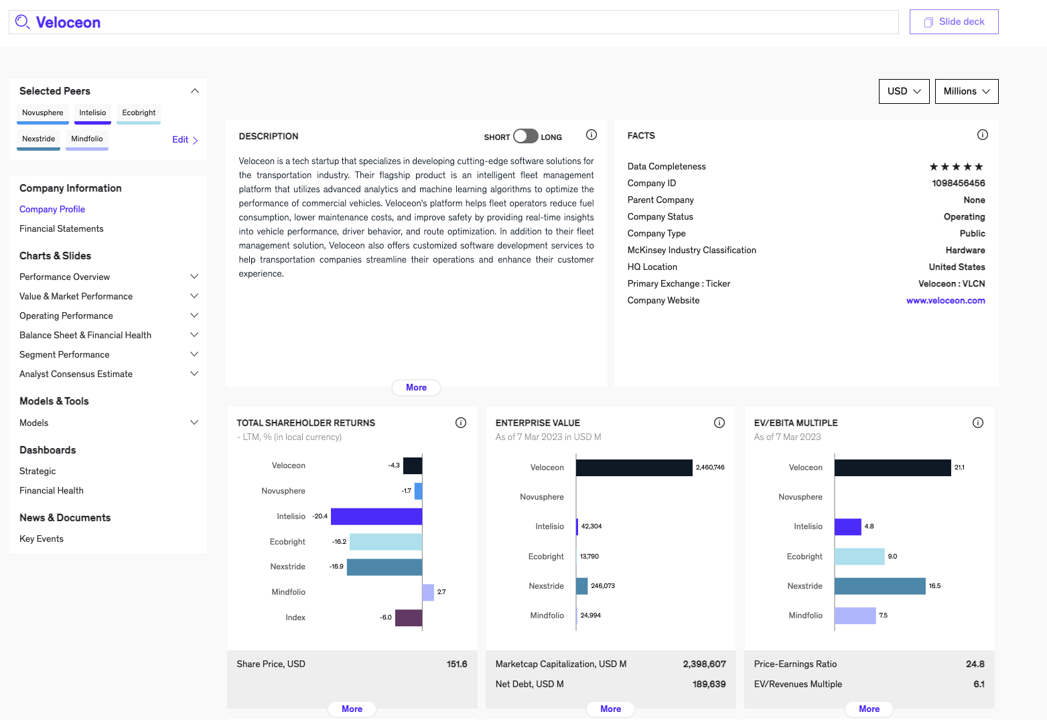Image resolution: width=1047 pixels, height=720 pixels.
Task: Open the Slide deck via its icon
Action: click(x=928, y=21)
